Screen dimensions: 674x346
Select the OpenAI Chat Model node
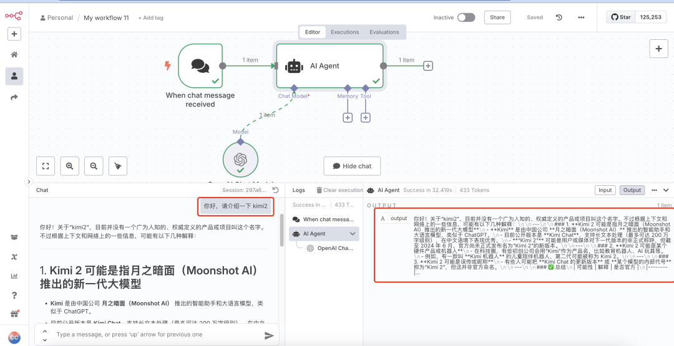point(240,159)
